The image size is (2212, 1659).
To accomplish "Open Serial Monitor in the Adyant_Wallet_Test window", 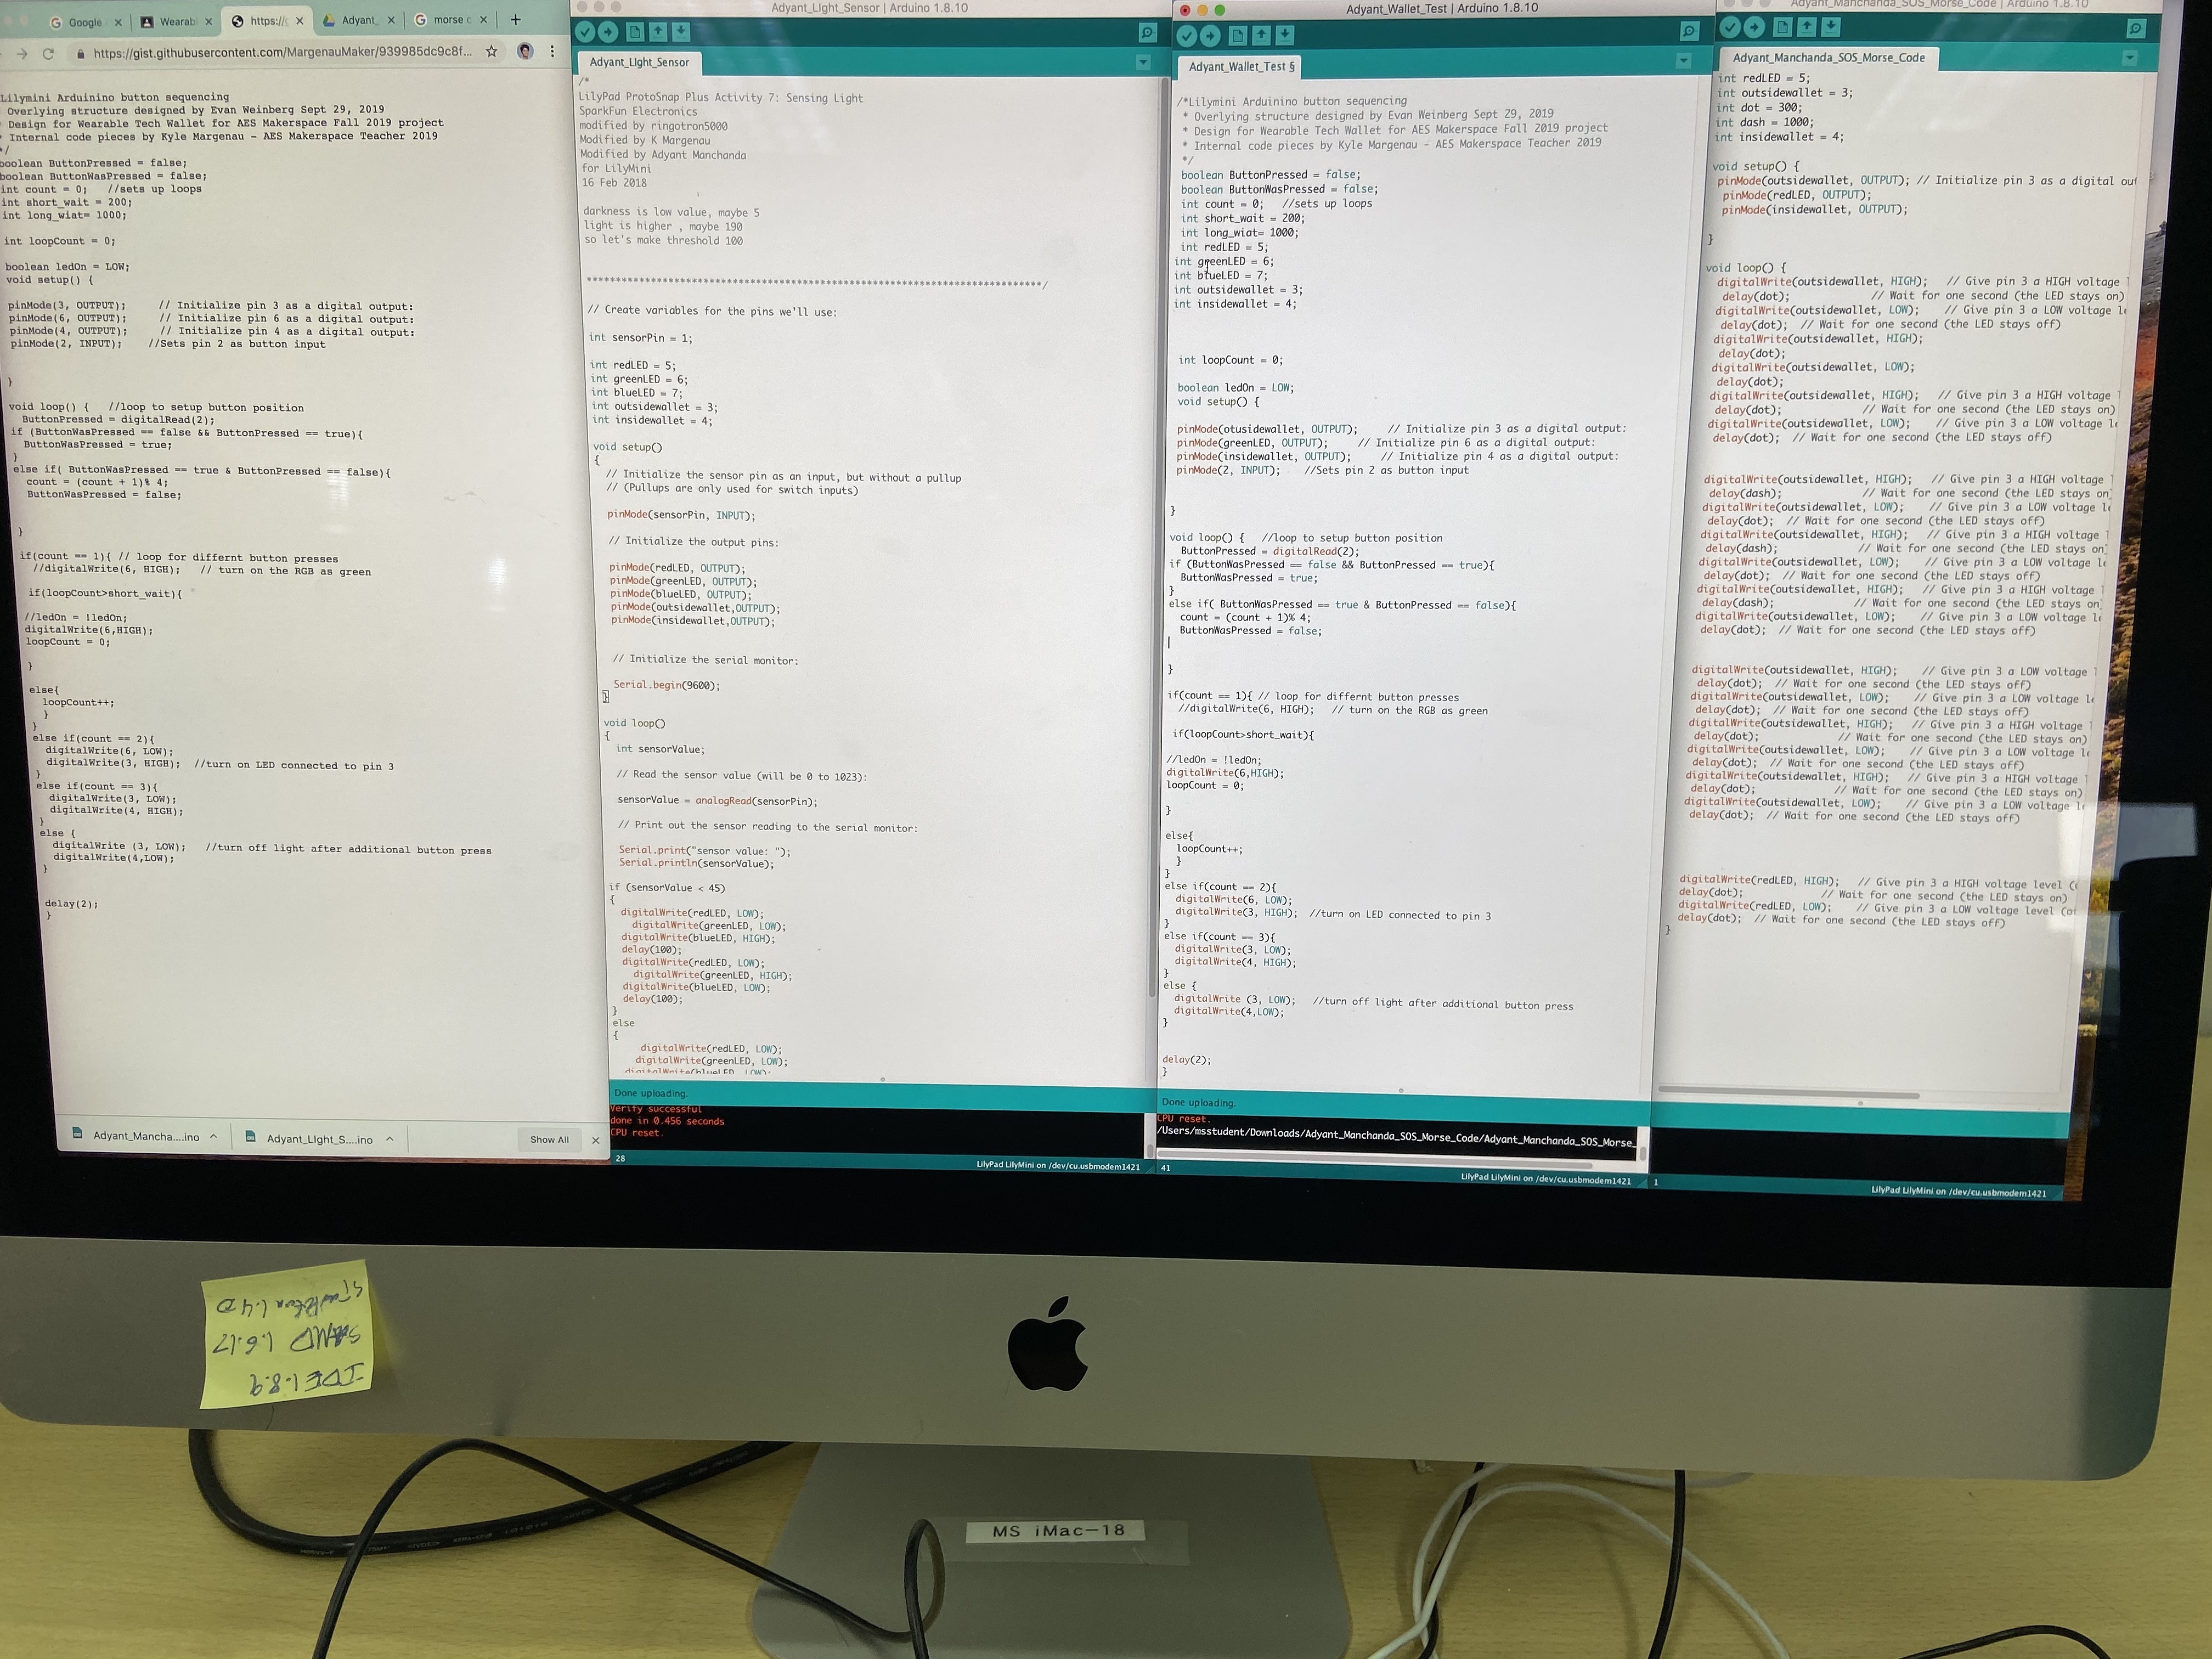I will (1689, 32).
